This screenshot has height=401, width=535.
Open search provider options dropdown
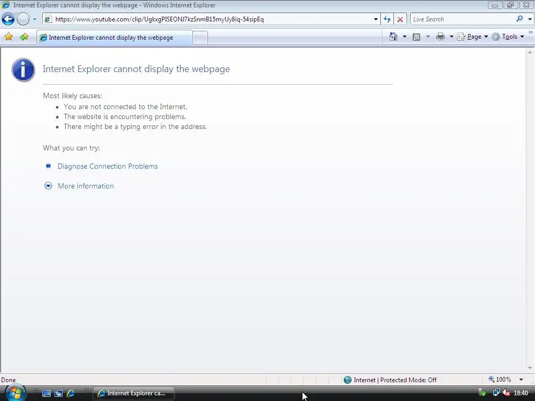[x=530, y=19]
